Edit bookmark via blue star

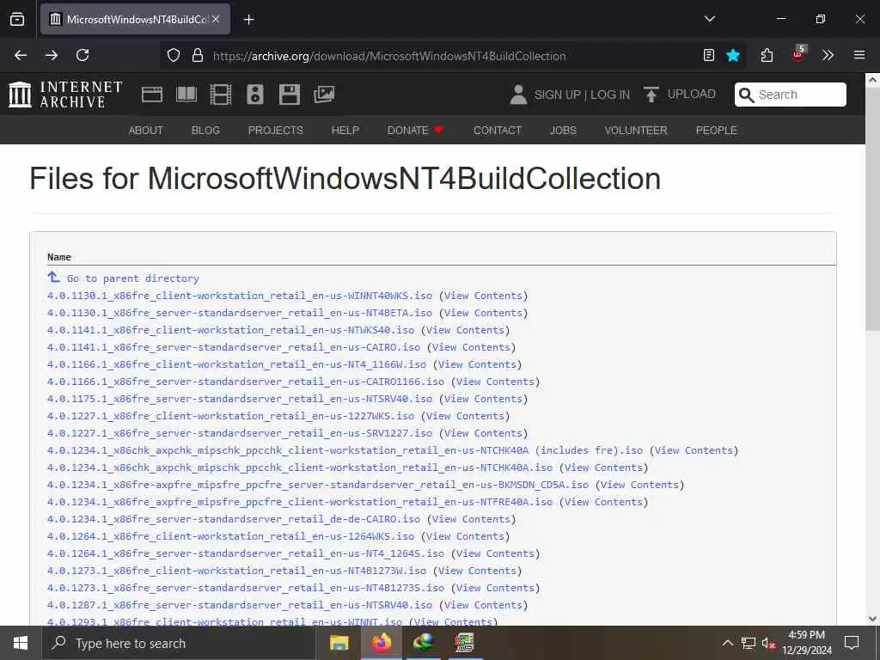tap(733, 55)
